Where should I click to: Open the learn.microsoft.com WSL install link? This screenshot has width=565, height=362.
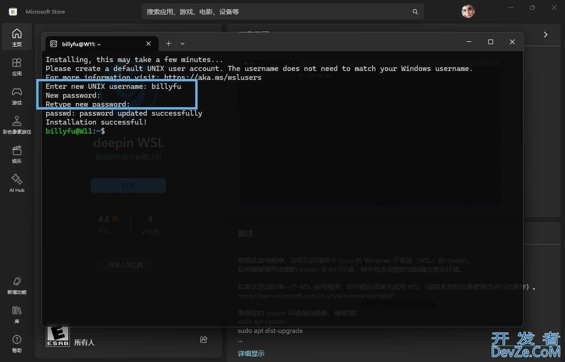click(x=316, y=296)
